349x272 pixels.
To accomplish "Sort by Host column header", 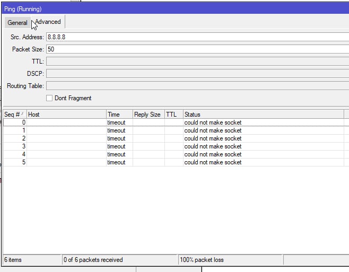I will (66, 115).
